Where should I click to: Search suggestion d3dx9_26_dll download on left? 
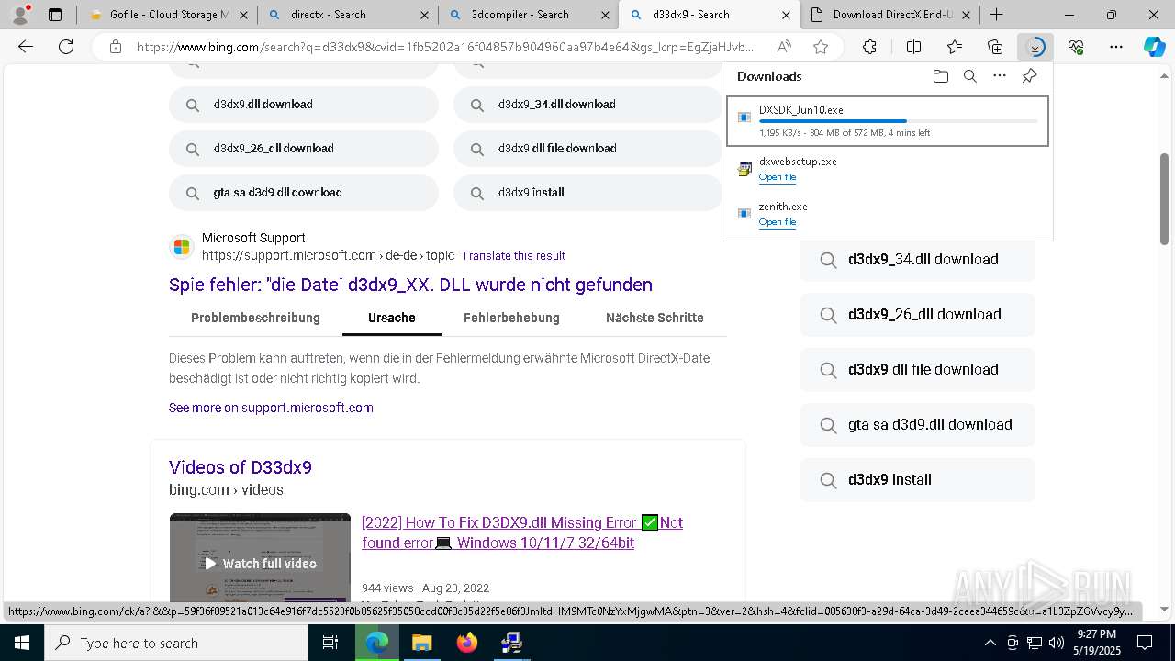(304, 149)
